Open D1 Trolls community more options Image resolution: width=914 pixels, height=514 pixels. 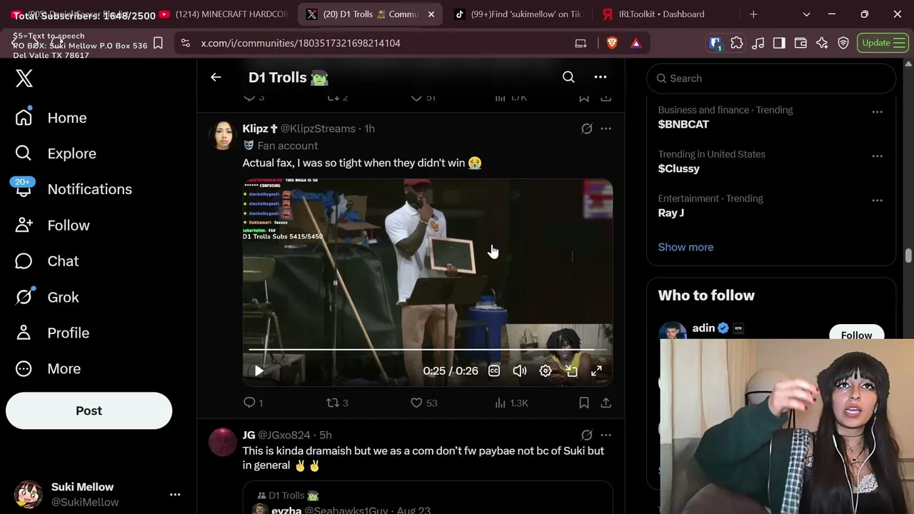[x=601, y=77]
